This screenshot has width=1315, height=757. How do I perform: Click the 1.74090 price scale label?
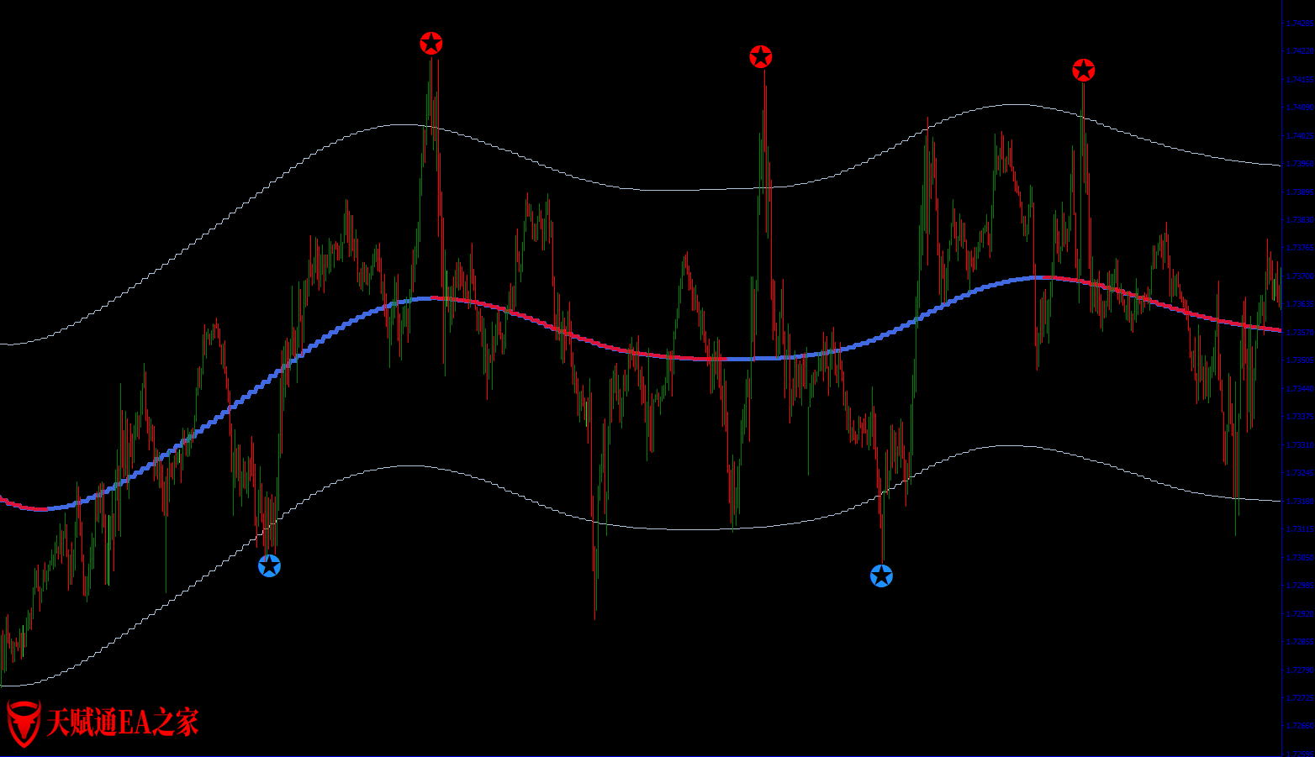[1299, 108]
